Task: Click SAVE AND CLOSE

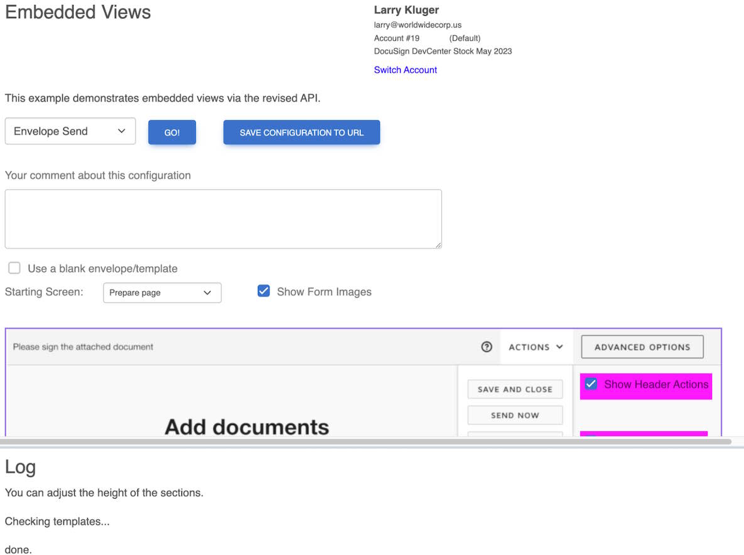Action: click(515, 389)
